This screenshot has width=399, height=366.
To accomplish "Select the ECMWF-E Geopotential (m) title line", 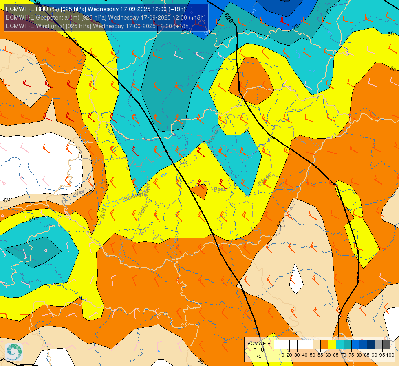I will [x=106, y=17].
